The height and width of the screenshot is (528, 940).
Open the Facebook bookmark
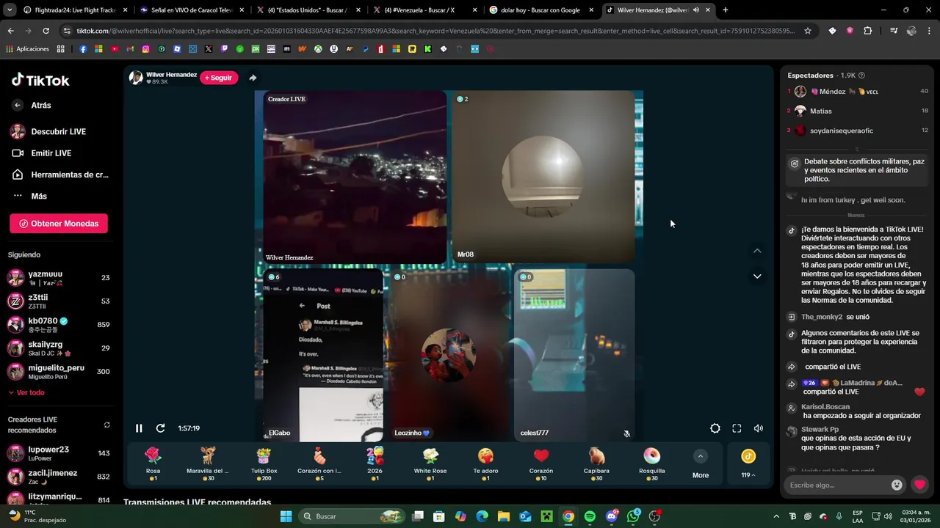click(x=83, y=49)
